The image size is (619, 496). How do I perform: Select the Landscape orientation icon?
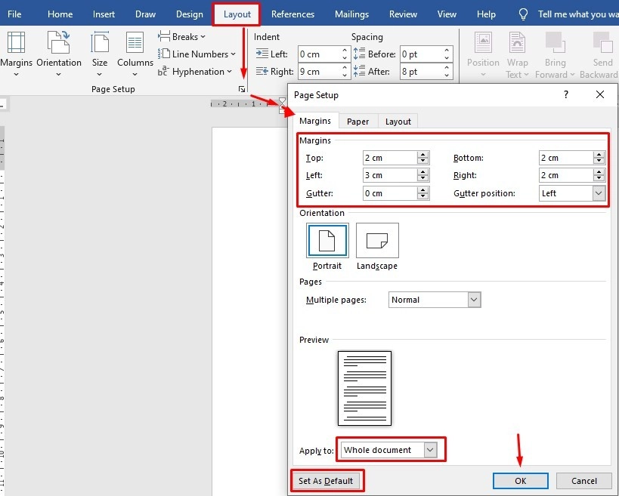coord(377,241)
